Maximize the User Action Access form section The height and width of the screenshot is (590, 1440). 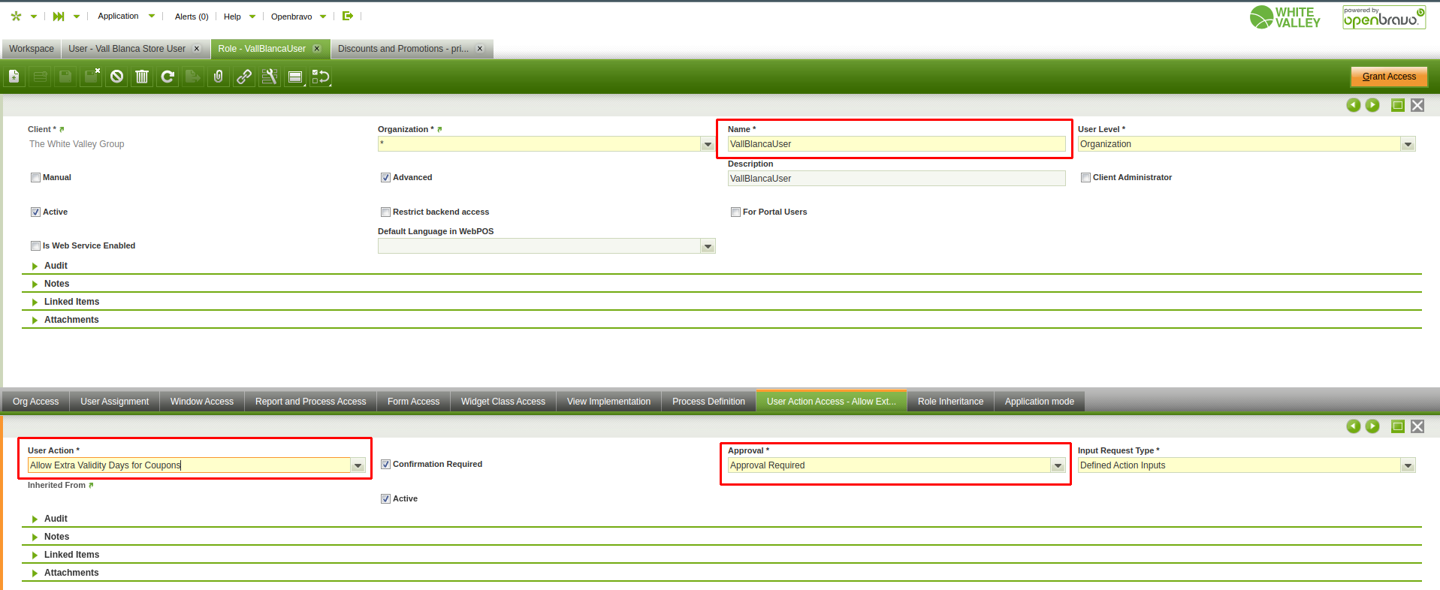[1398, 426]
